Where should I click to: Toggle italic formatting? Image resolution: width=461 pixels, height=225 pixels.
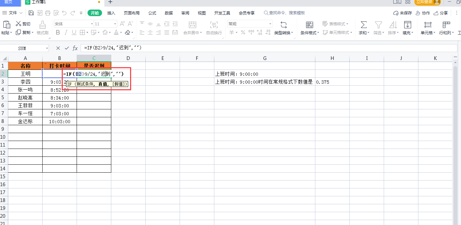pos(66,32)
